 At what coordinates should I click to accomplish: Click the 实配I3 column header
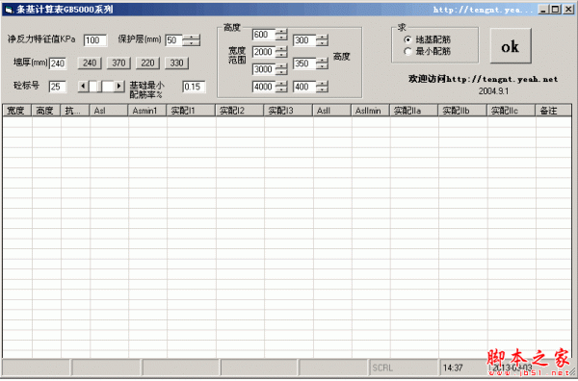click(x=288, y=111)
